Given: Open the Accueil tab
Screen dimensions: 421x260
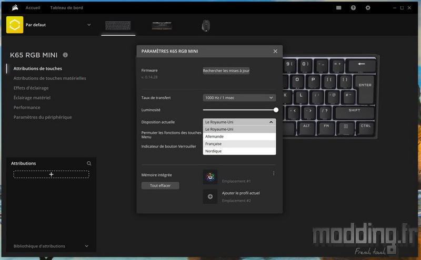Looking at the screenshot, I should pyautogui.click(x=33, y=8).
